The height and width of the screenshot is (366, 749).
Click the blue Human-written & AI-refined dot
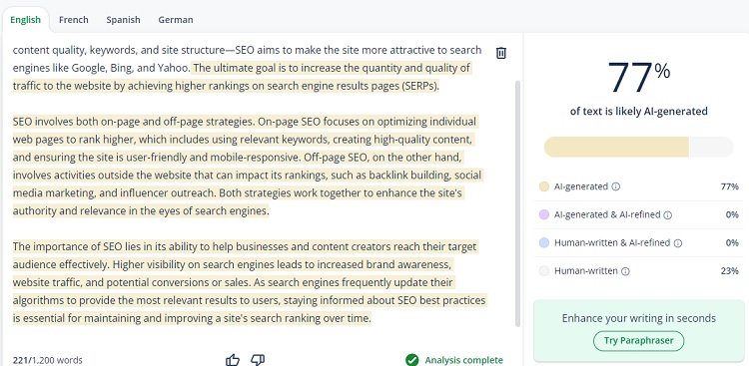[543, 243]
